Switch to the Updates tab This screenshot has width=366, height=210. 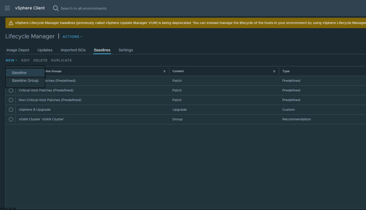(x=45, y=50)
